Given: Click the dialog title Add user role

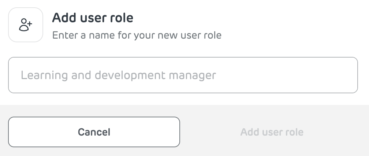Looking at the screenshot, I should [x=93, y=18].
